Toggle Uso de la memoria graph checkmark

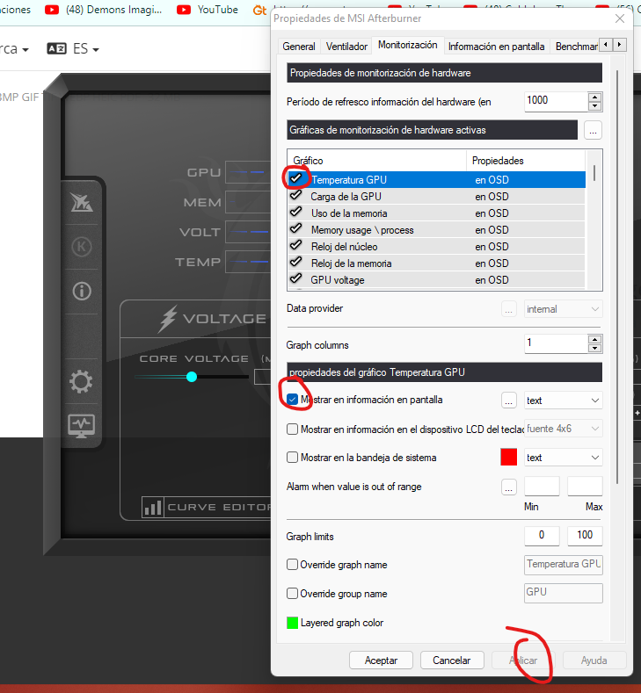(296, 213)
